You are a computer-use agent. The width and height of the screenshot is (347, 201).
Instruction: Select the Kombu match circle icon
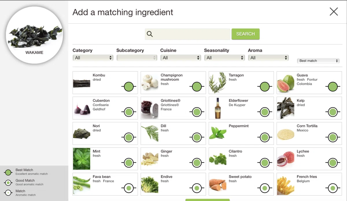pyautogui.click(x=129, y=87)
